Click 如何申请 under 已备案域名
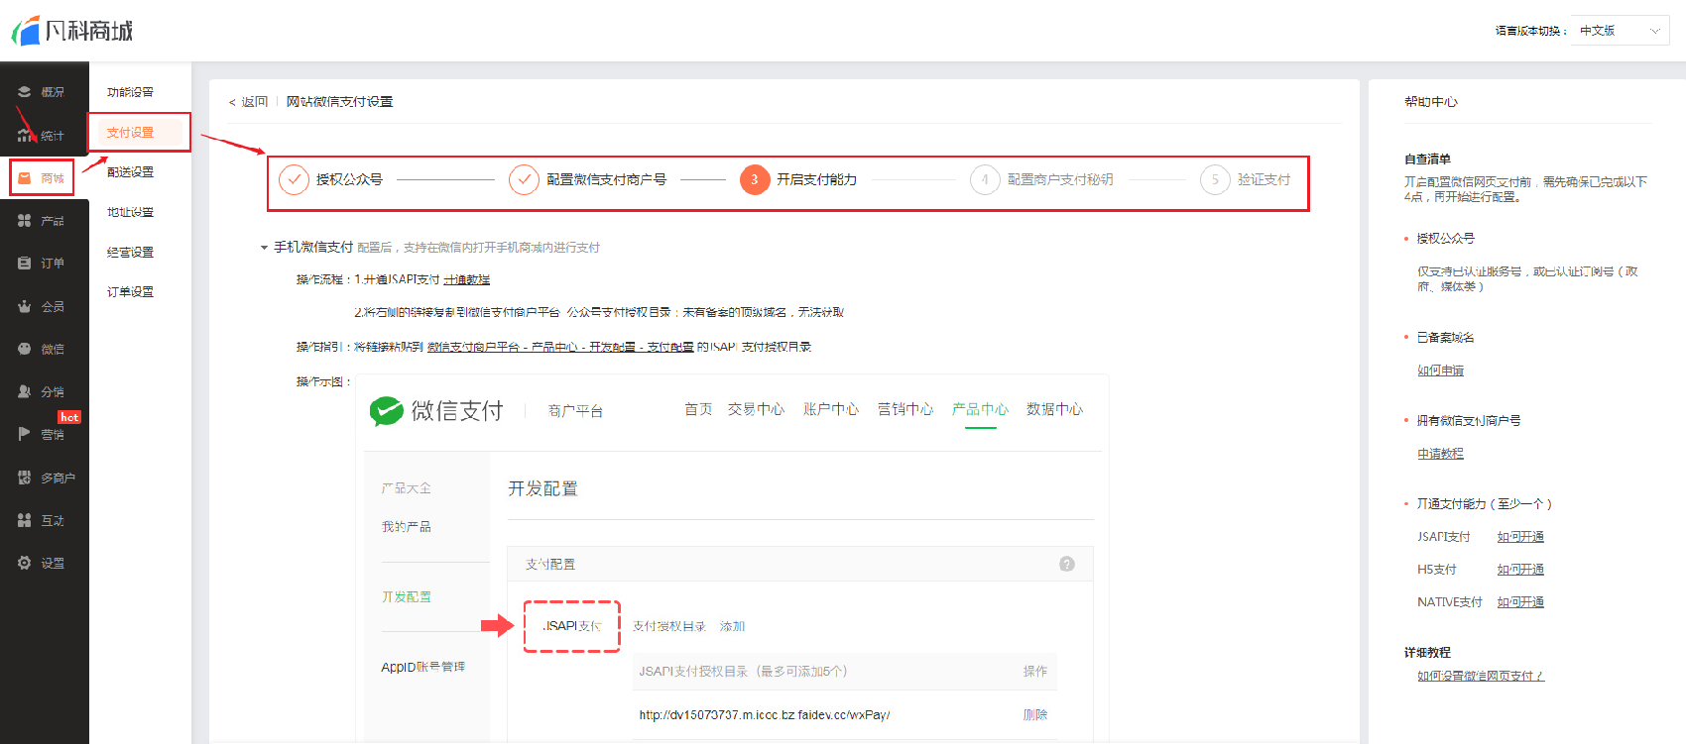The image size is (1686, 744). click(x=1440, y=371)
